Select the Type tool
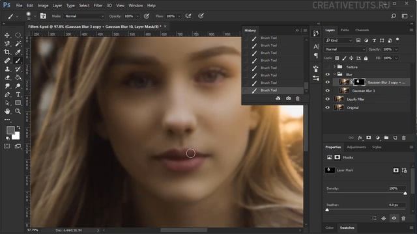This screenshot has width=417, height=234. 18,94
